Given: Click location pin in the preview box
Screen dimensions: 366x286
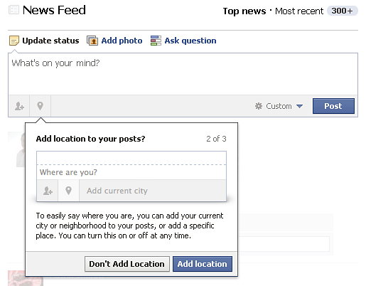Looking at the screenshot, I should tap(68, 191).
